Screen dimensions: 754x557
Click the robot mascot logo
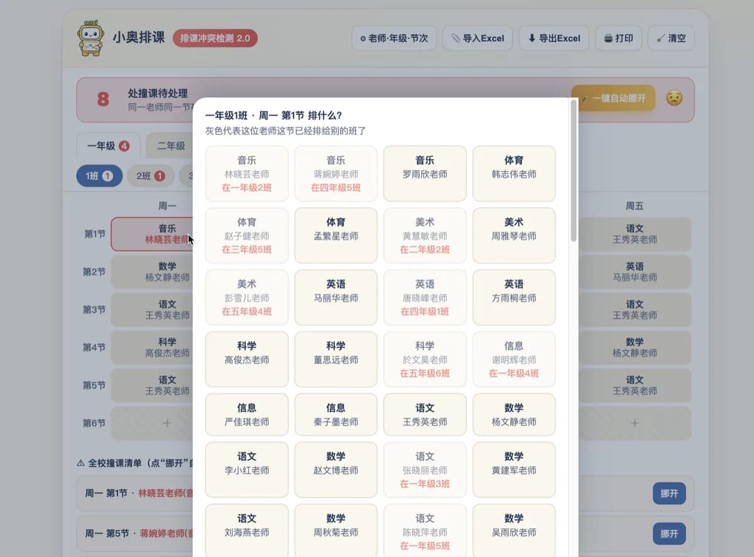click(x=90, y=38)
